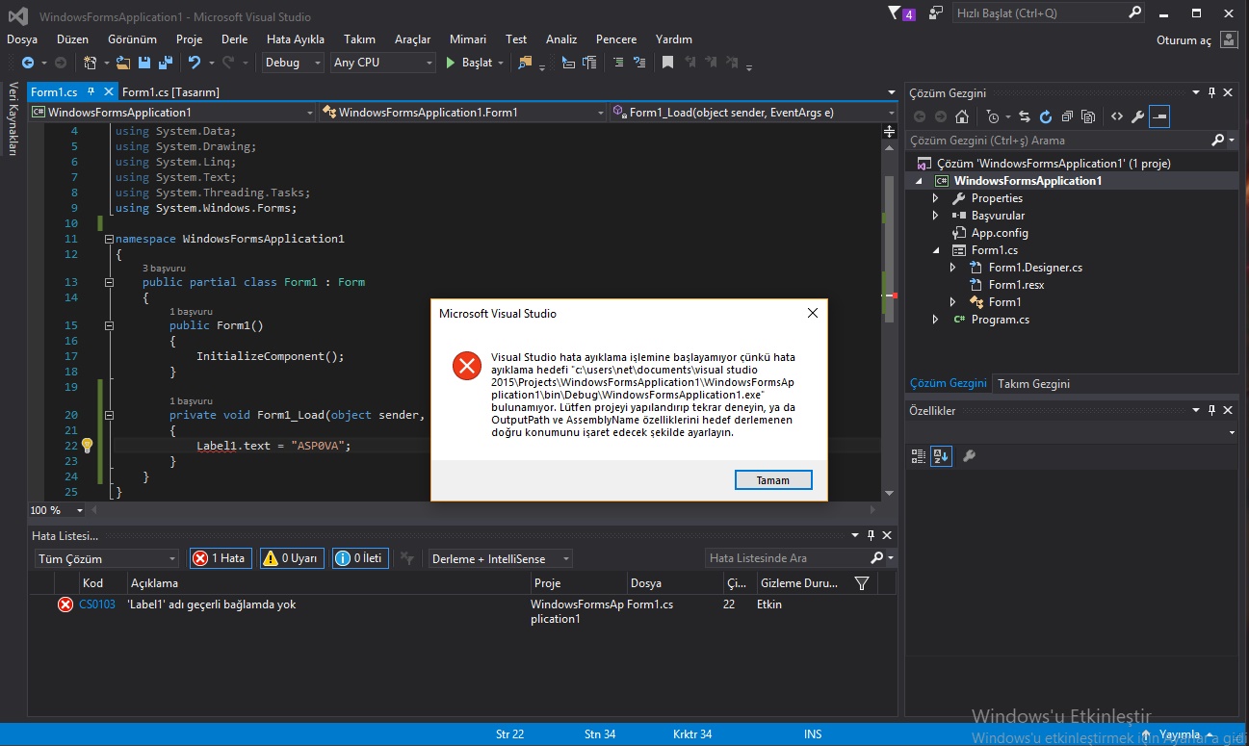Refresh the Solution Explorer
Screen dimensions: 1249x746
tap(1046, 116)
